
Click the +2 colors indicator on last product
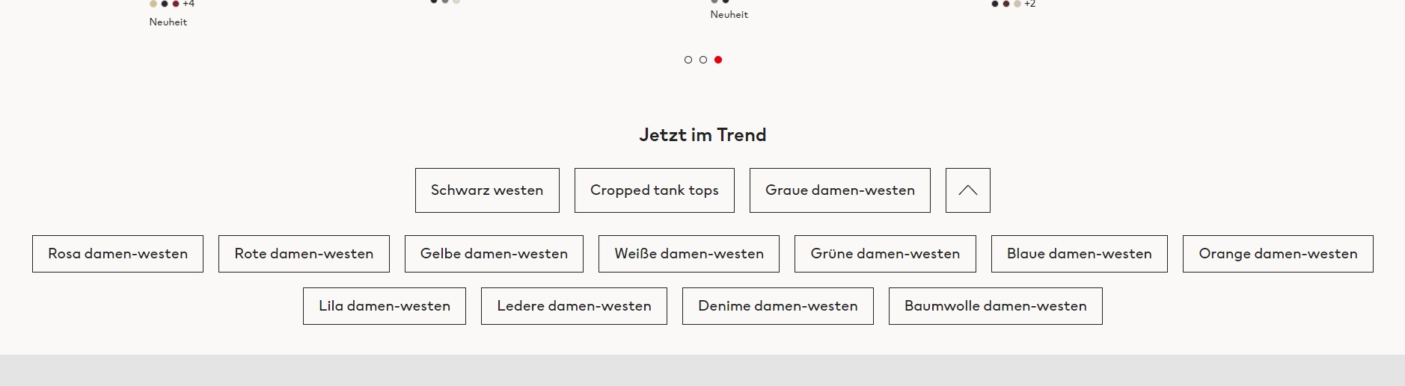(1030, 4)
